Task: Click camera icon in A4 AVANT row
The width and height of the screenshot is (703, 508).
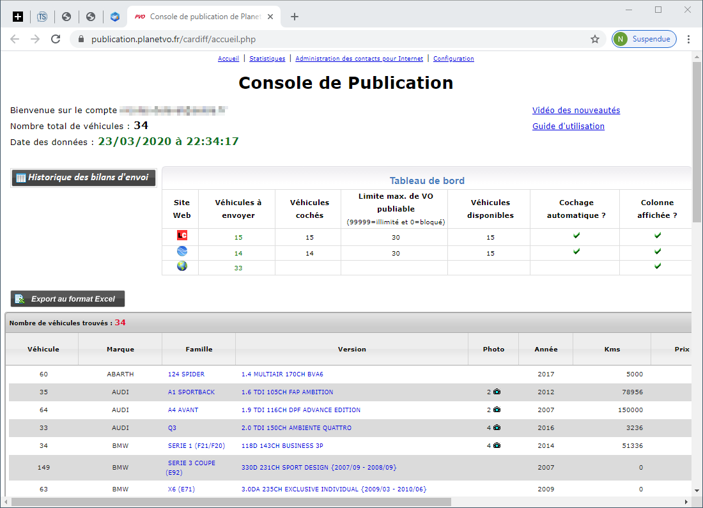Action: [497, 410]
